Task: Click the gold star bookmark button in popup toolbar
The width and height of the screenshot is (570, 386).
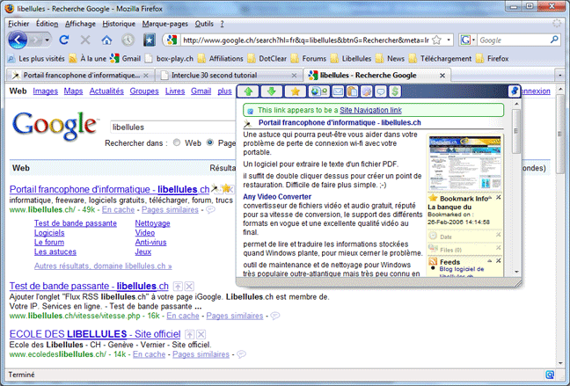Action: tap(296, 91)
